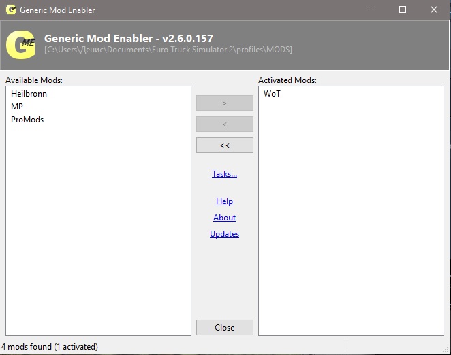Click the Close button
The image size is (451, 355).
(225, 327)
